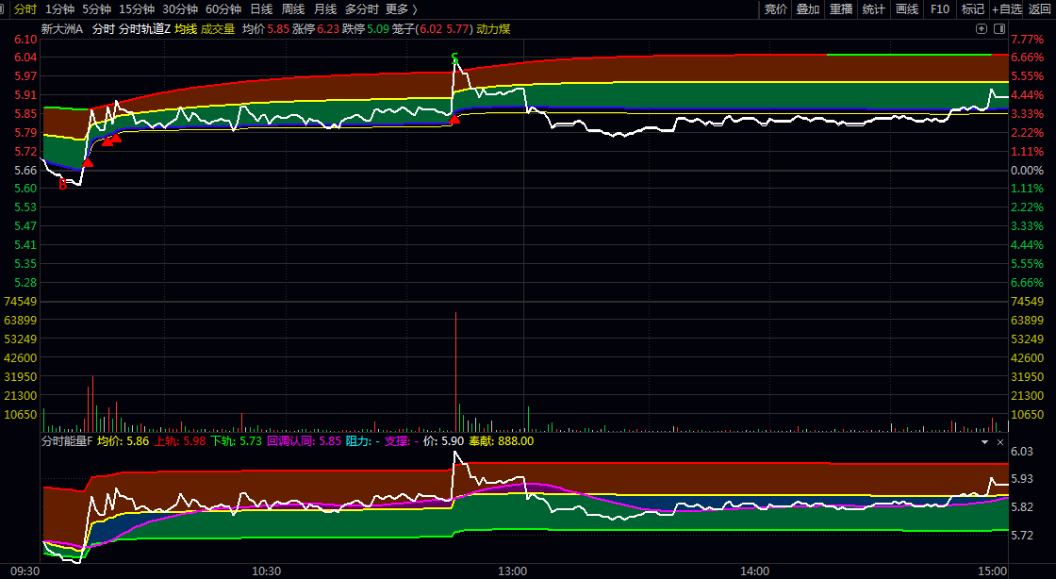Close the 分时能量F indicator sub-panel
The height and width of the screenshot is (579, 1056).
[1000, 441]
